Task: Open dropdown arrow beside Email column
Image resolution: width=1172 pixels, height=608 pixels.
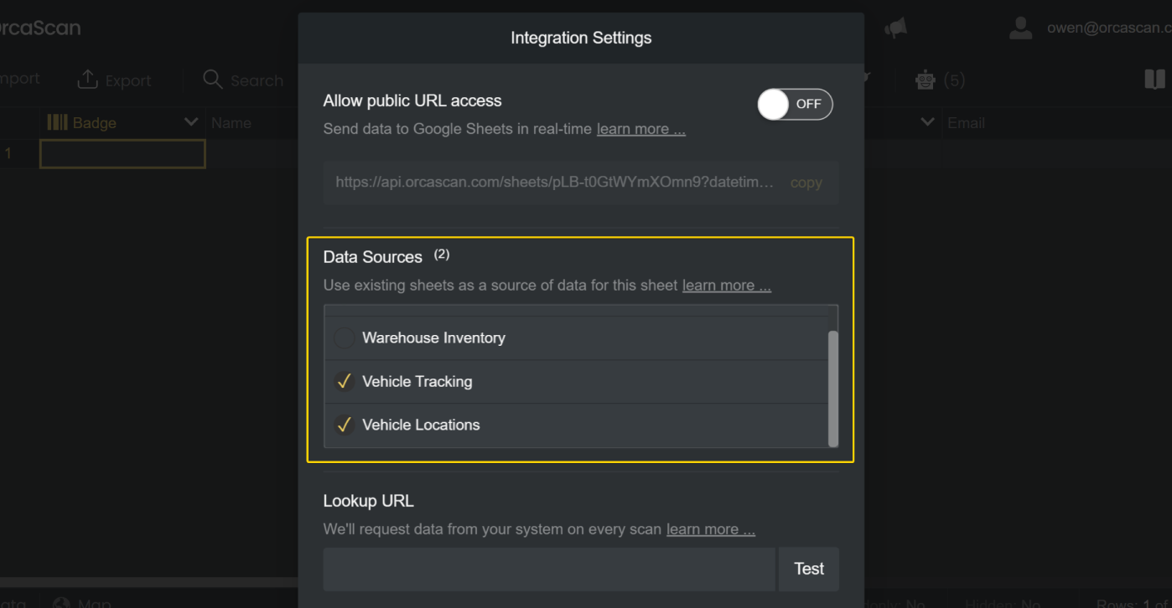Action: pos(927,123)
